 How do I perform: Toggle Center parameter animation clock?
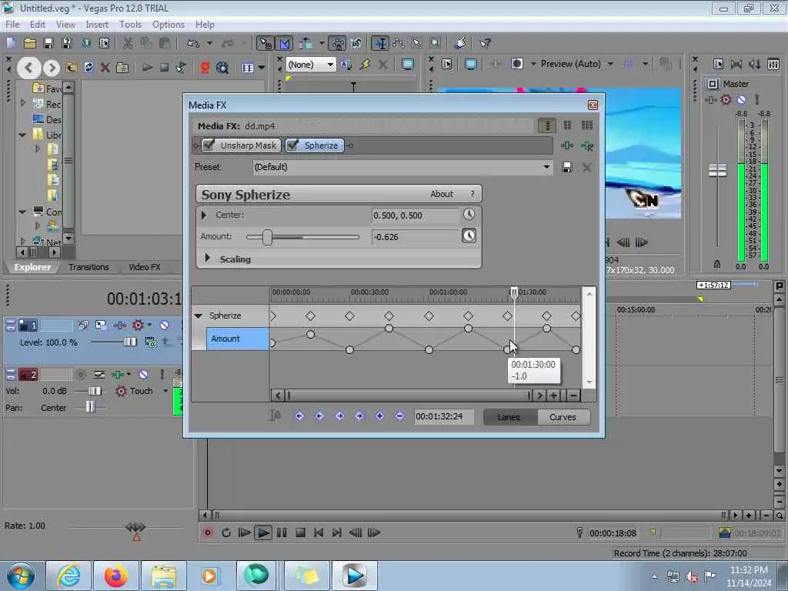(469, 215)
